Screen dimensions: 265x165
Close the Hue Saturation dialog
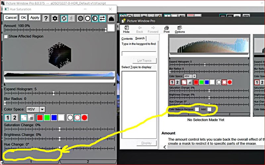(110, 9)
